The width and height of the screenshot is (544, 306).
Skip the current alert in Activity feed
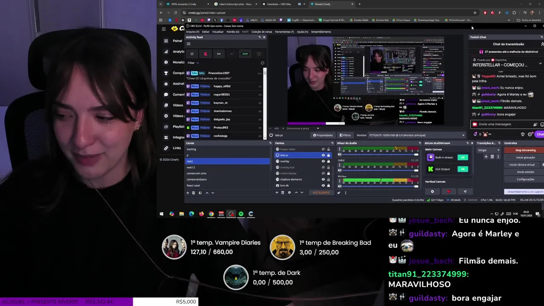218,54
